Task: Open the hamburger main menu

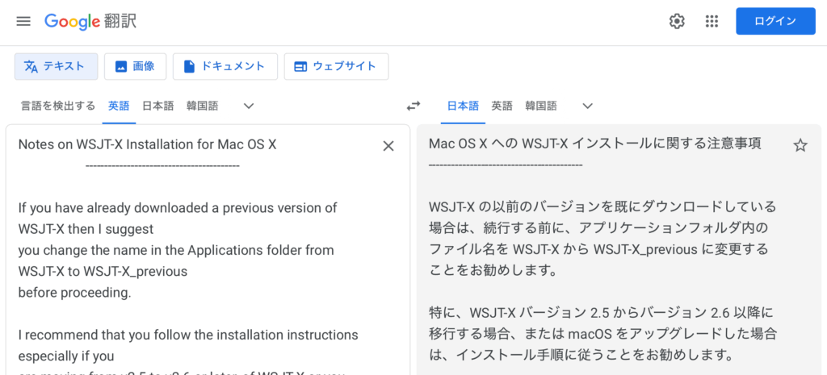Action: 23,21
